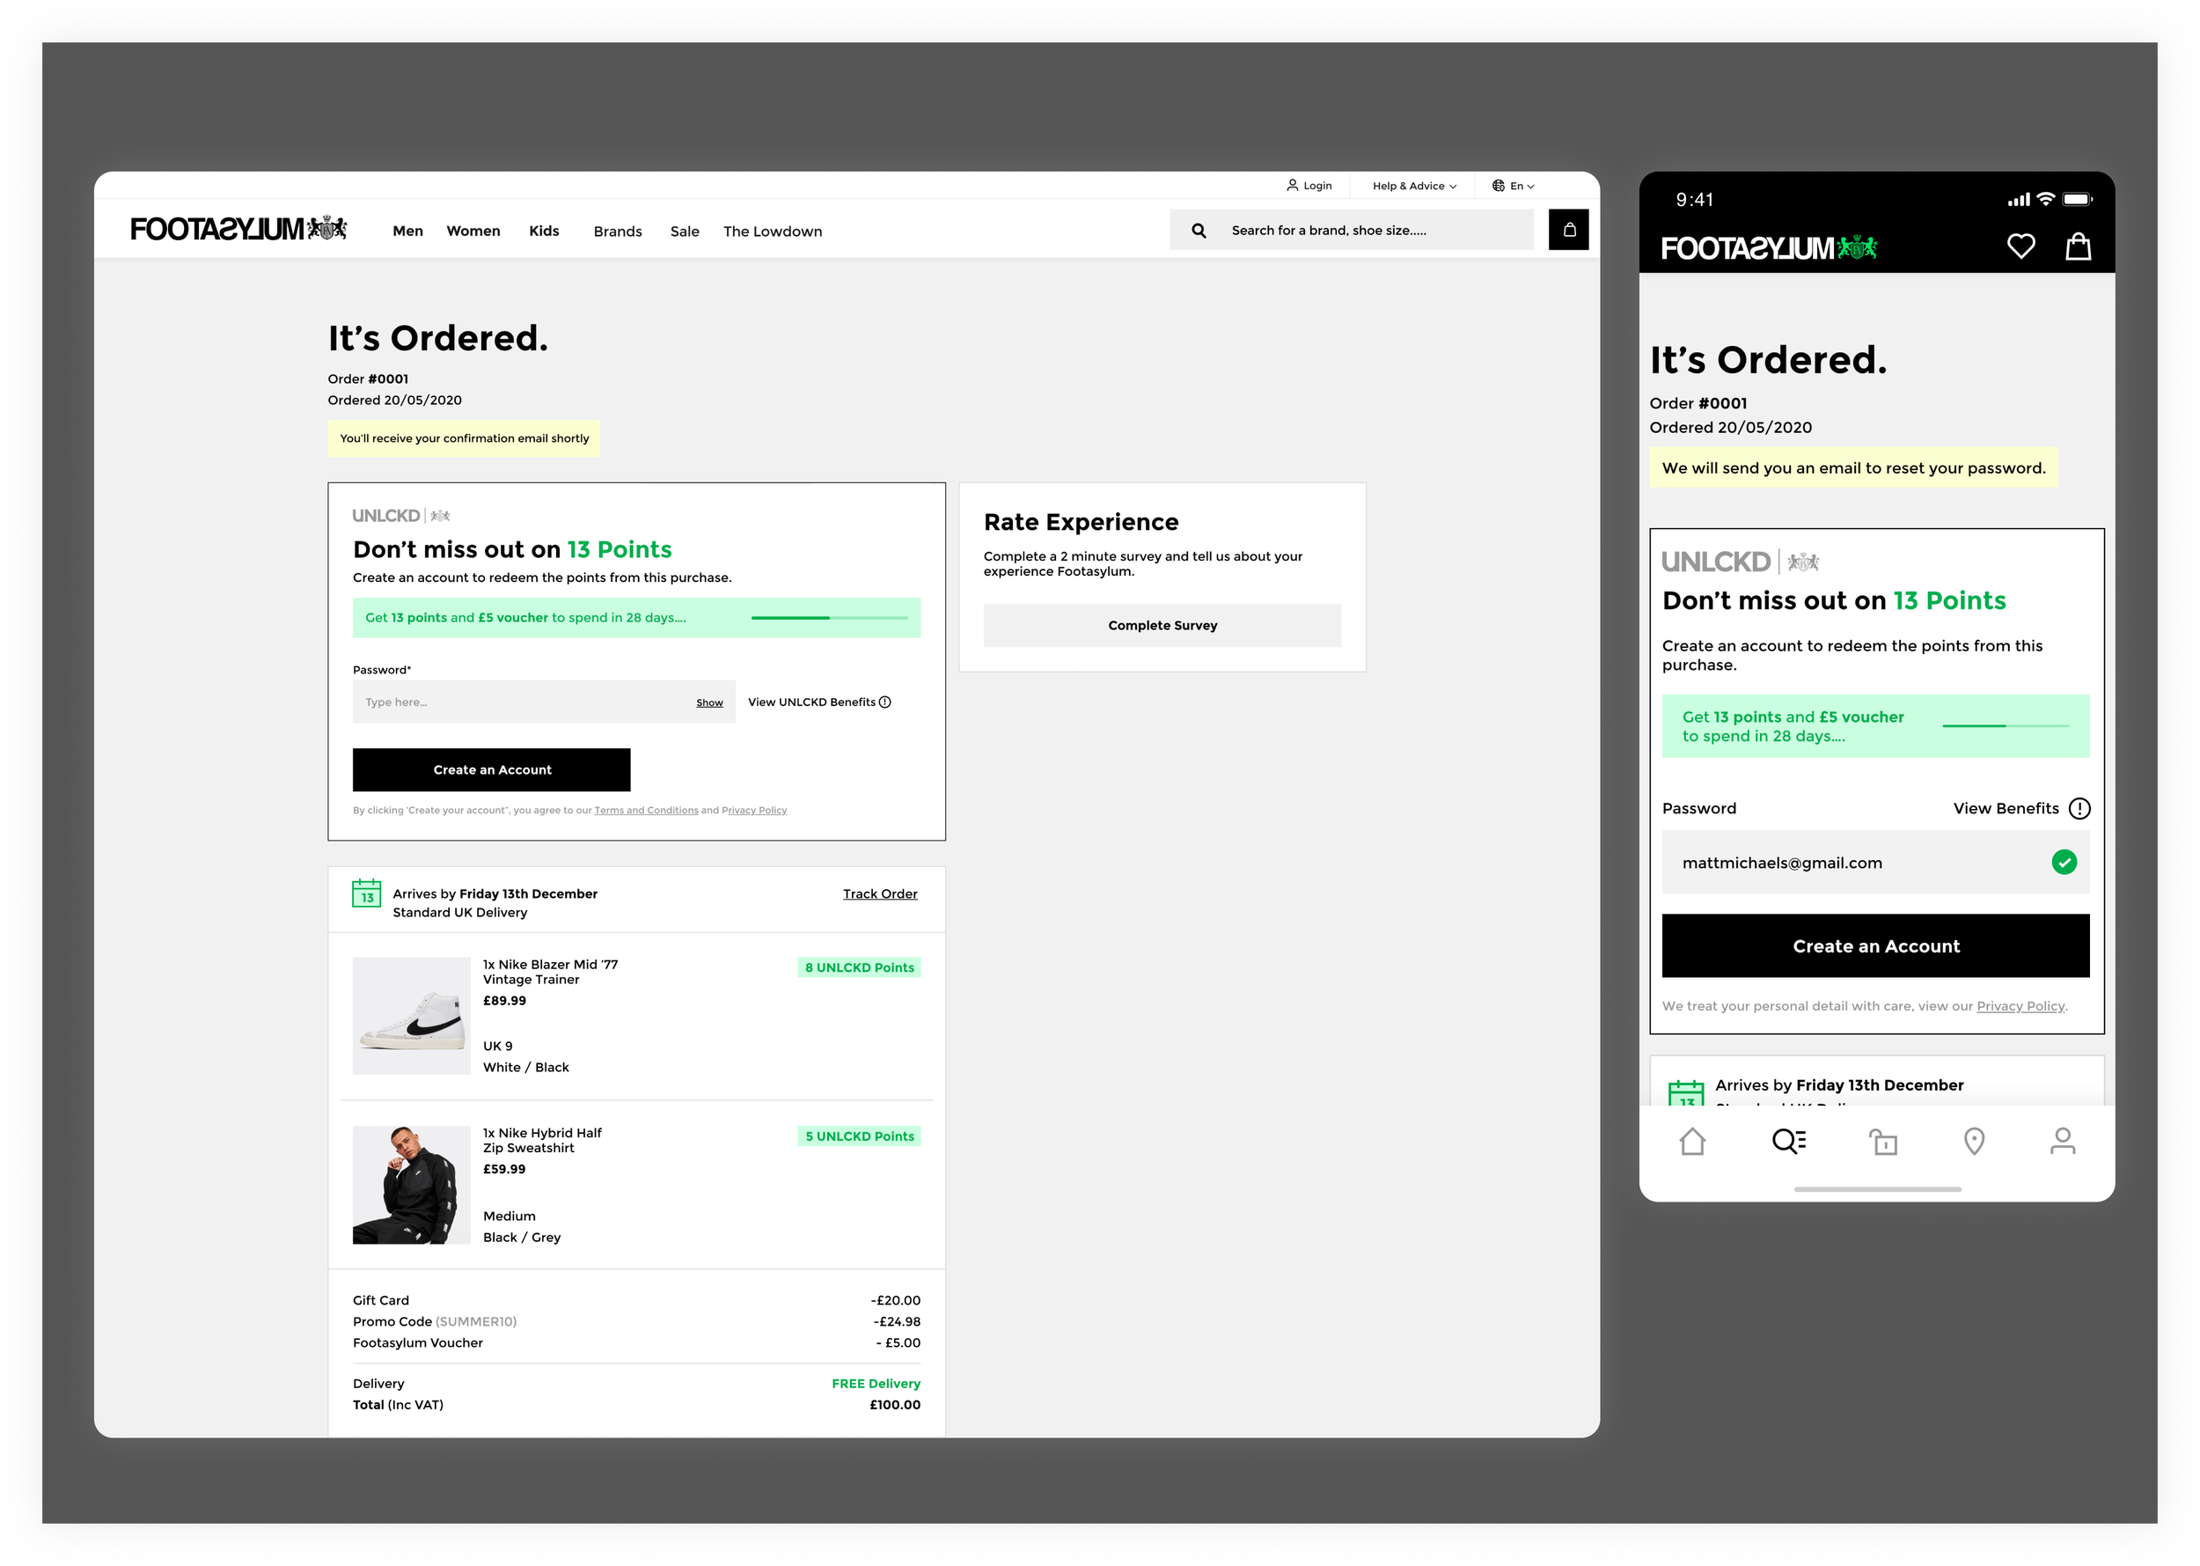Click the Nike Hybrid Half Zip Sweatshirt thumbnail

pyautogui.click(x=411, y=1185)
